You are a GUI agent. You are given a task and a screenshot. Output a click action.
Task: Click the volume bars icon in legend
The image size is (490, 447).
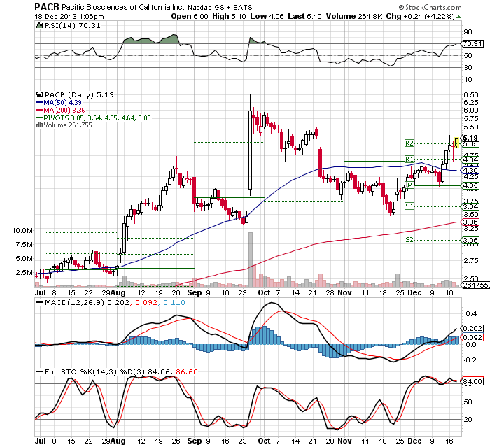(39, 125)
